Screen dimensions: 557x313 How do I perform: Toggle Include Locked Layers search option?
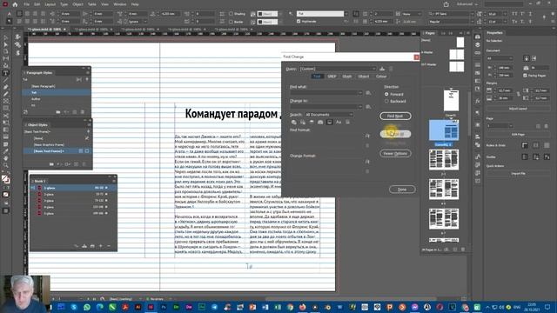(294, 122)
